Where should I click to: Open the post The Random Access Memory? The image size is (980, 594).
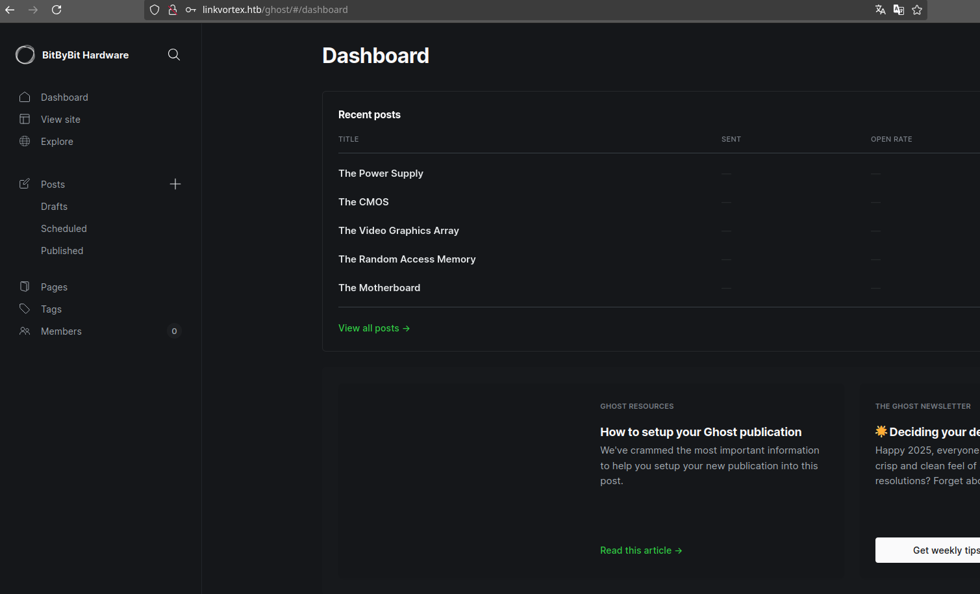407,259
